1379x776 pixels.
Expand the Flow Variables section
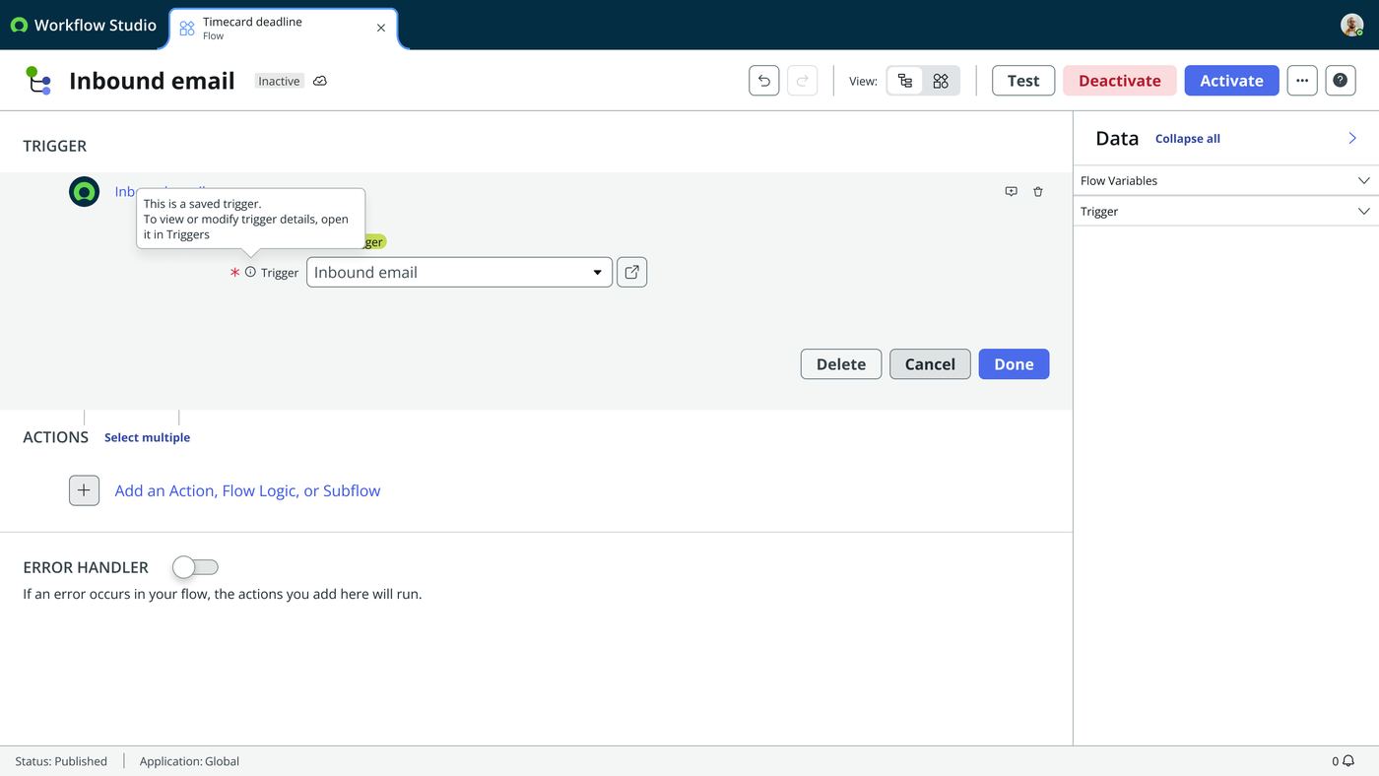coord(1225,180)
